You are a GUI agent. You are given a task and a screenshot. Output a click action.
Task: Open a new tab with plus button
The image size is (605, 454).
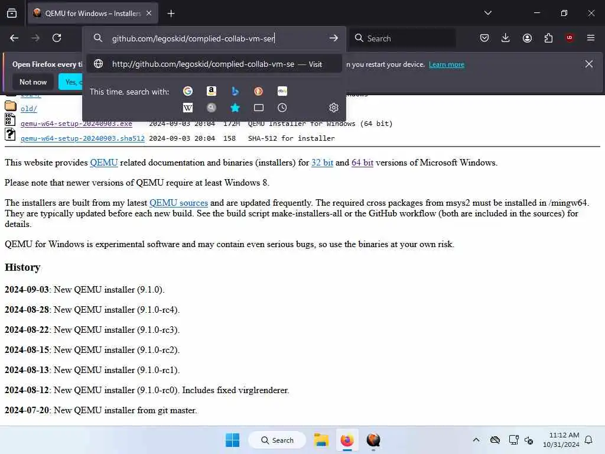point(171,14)
